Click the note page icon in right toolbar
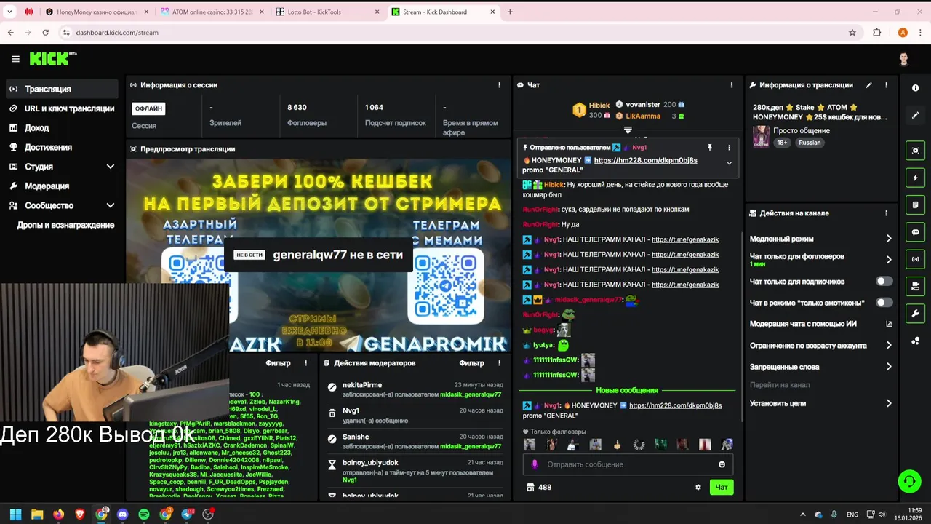 tap(915, 205)
